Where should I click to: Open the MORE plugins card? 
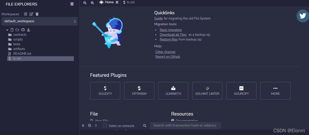[x=275, y=91]
